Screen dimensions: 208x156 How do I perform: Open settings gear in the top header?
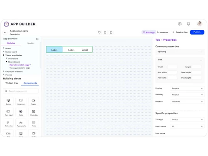click(x=180, y=24)
